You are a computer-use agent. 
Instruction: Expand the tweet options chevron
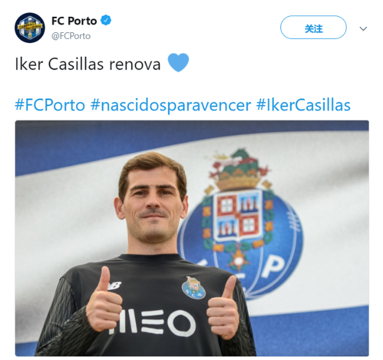point(363,29)
